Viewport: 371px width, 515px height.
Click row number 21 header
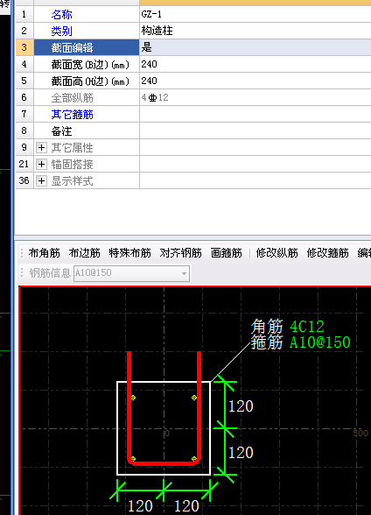[24, 164]
